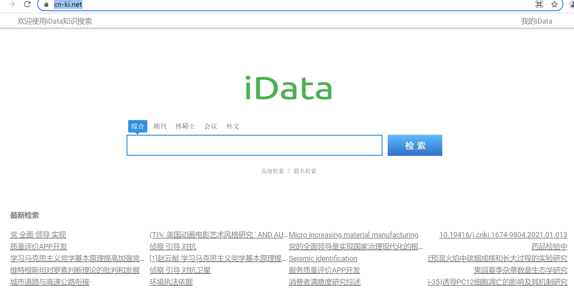Open 篇名检索 title search

pos(305,171)
